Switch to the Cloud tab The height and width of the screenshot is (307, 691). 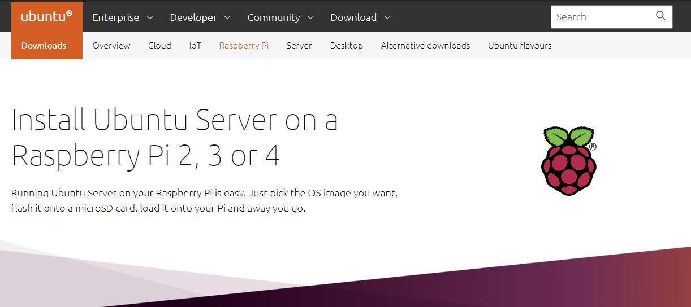[x=159, y=46]
